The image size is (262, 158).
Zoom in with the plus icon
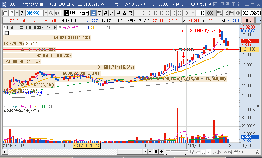pyautogui.click(x=252, y=152)
